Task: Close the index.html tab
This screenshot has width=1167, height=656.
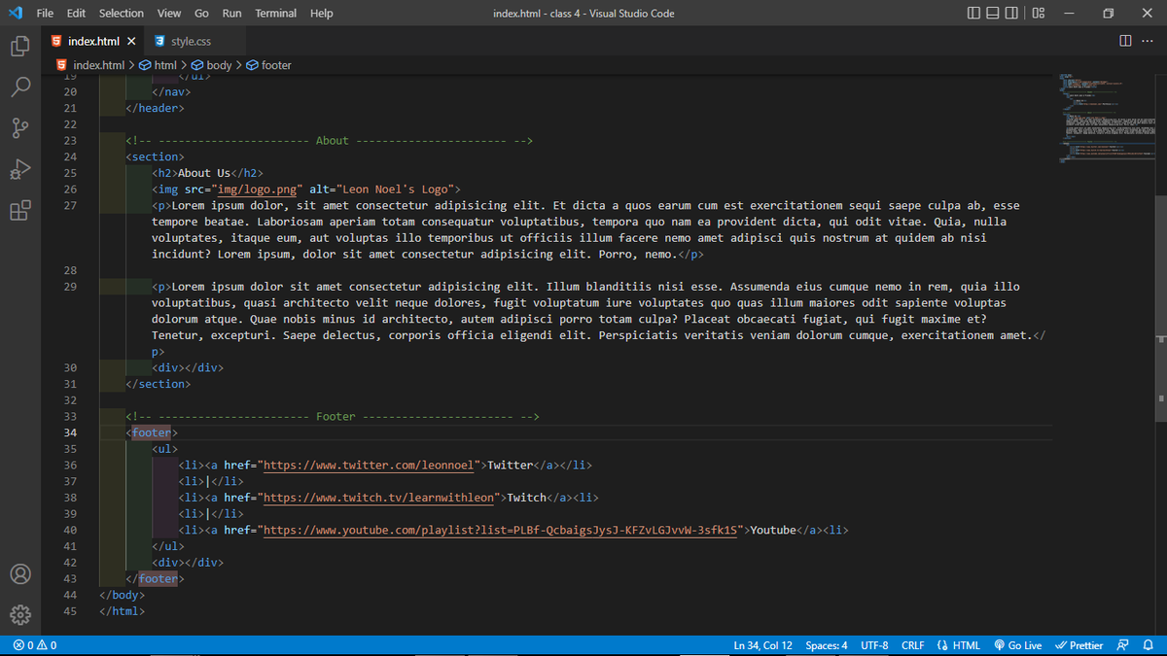Action: 131,42
